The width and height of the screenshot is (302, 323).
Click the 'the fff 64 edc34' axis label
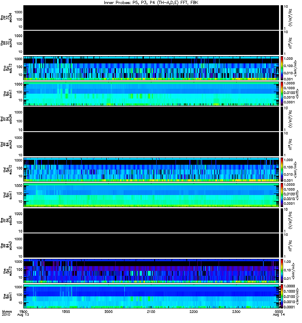[6, 220]
